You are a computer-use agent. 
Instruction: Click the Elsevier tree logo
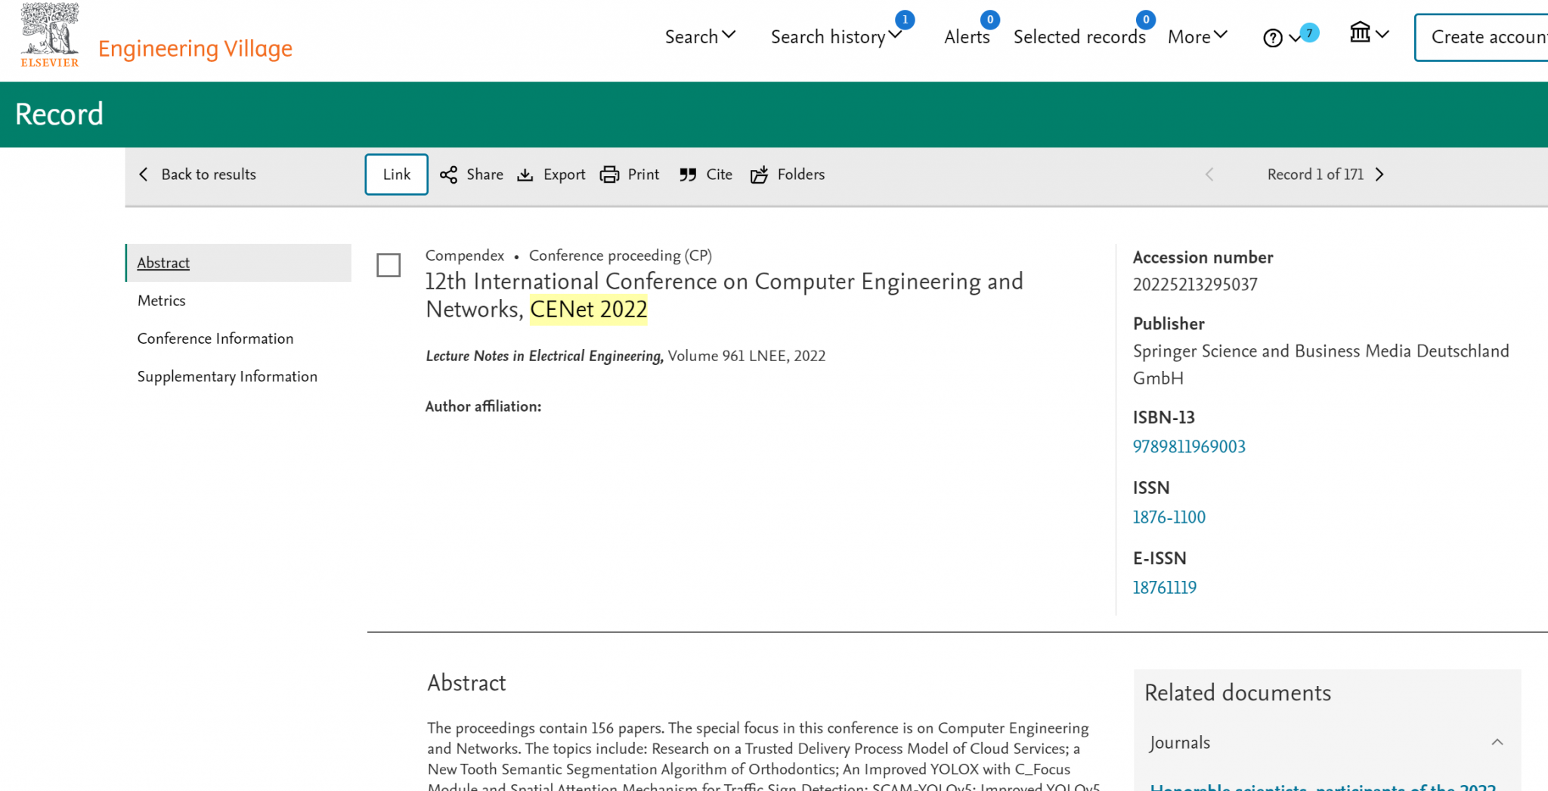[50, 35]
